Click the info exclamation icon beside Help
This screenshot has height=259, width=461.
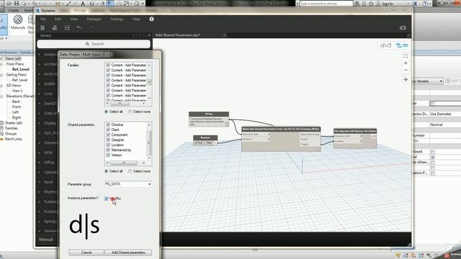pyautogui.click(x=151, y=19)
